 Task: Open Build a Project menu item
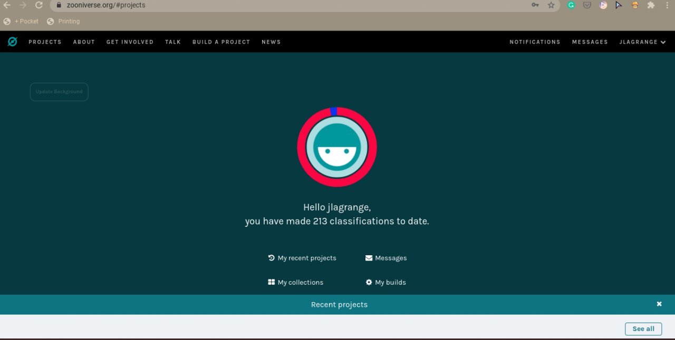coord(221,42)
